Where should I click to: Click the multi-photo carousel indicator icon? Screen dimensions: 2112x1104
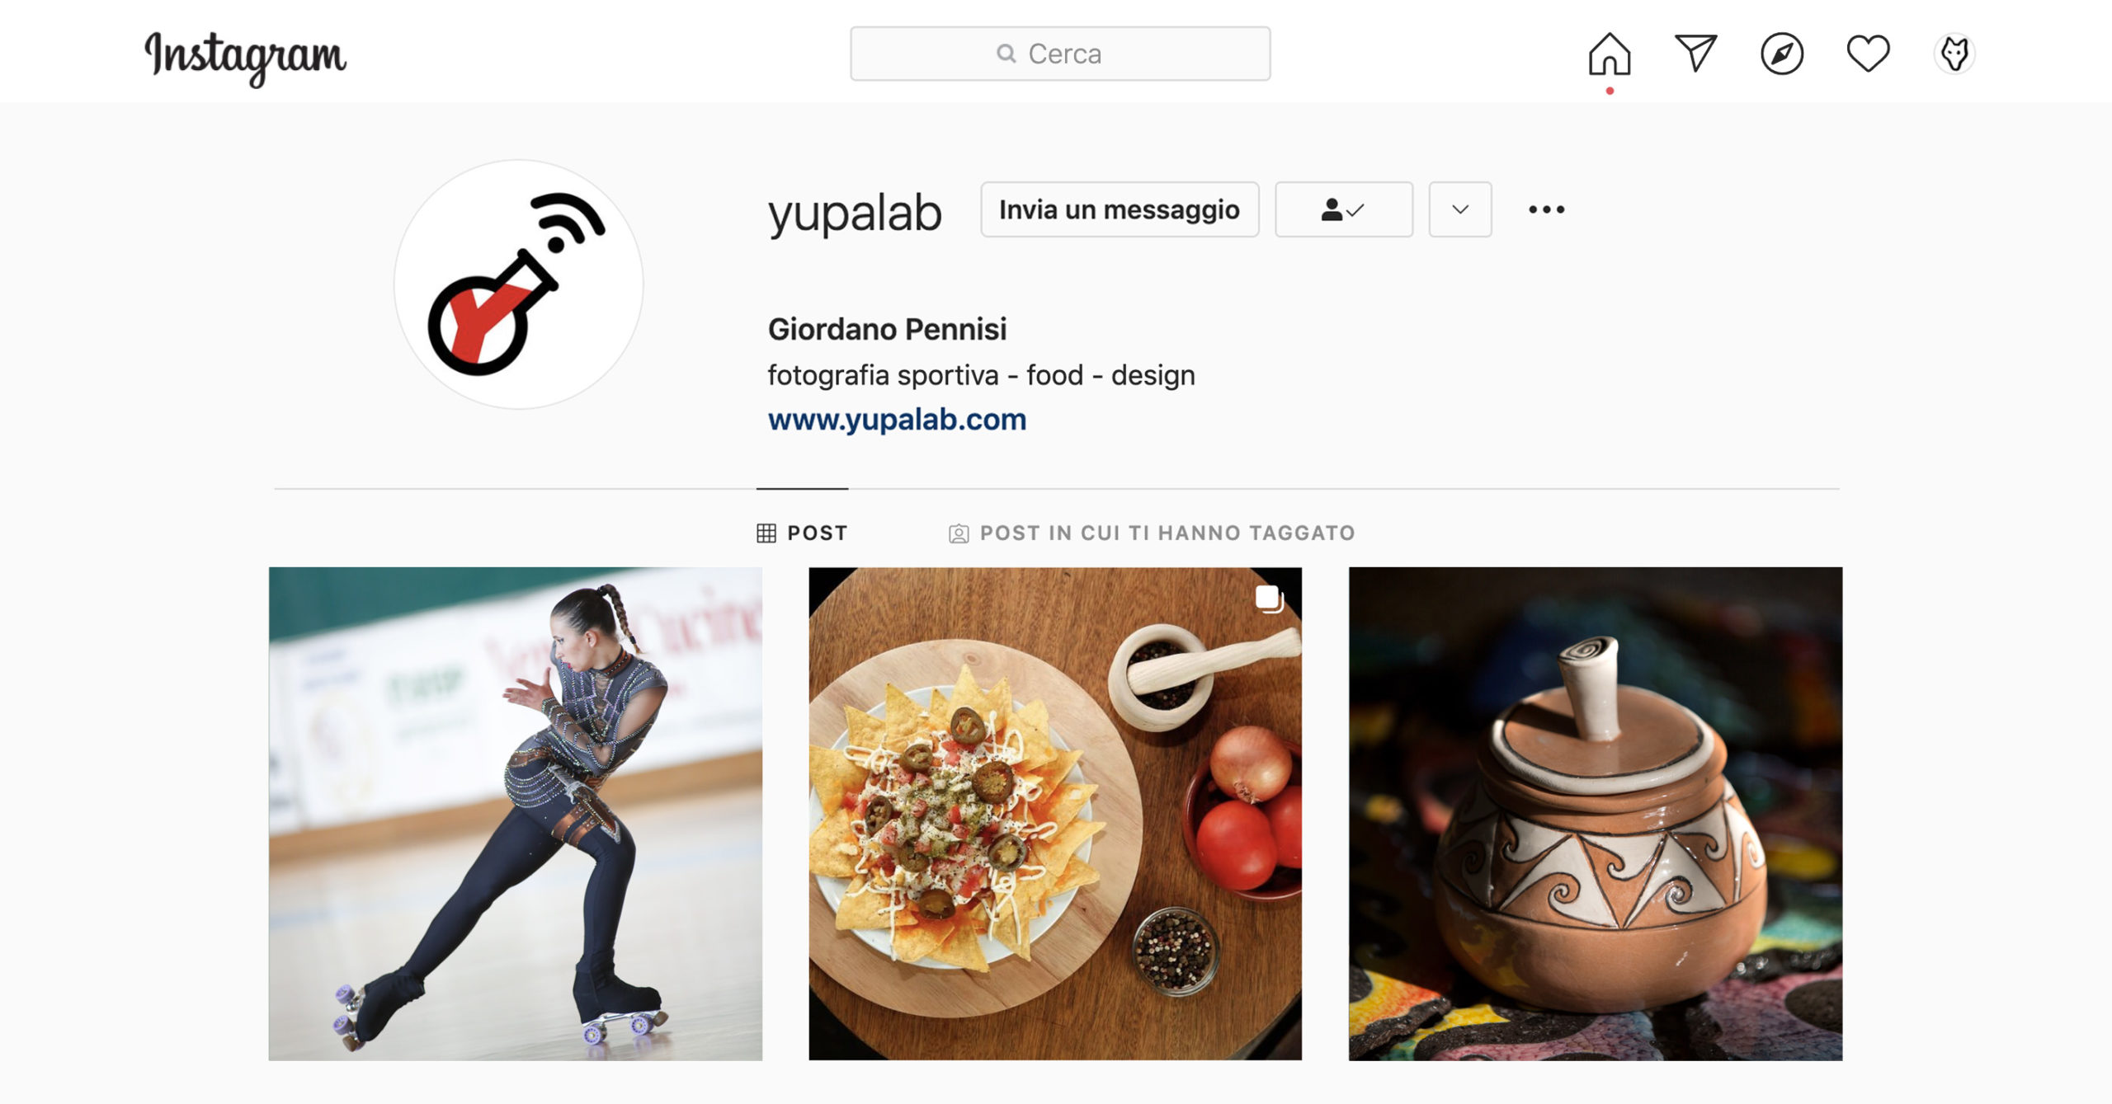1270,599
